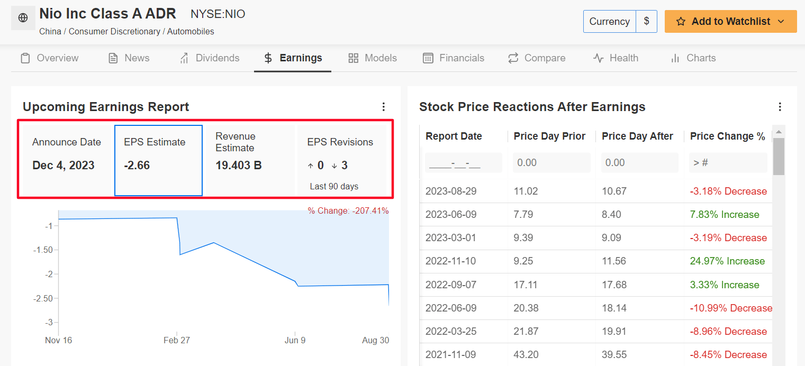This screenshot has width=805, height=366.
Task: Click the dollar currency symbol button
Action: click(647, 22)
